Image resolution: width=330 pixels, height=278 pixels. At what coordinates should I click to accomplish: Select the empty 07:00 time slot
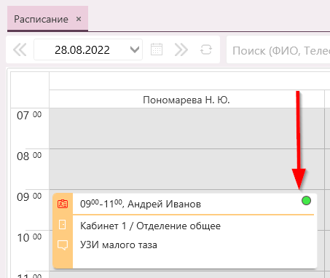(186, 128)
